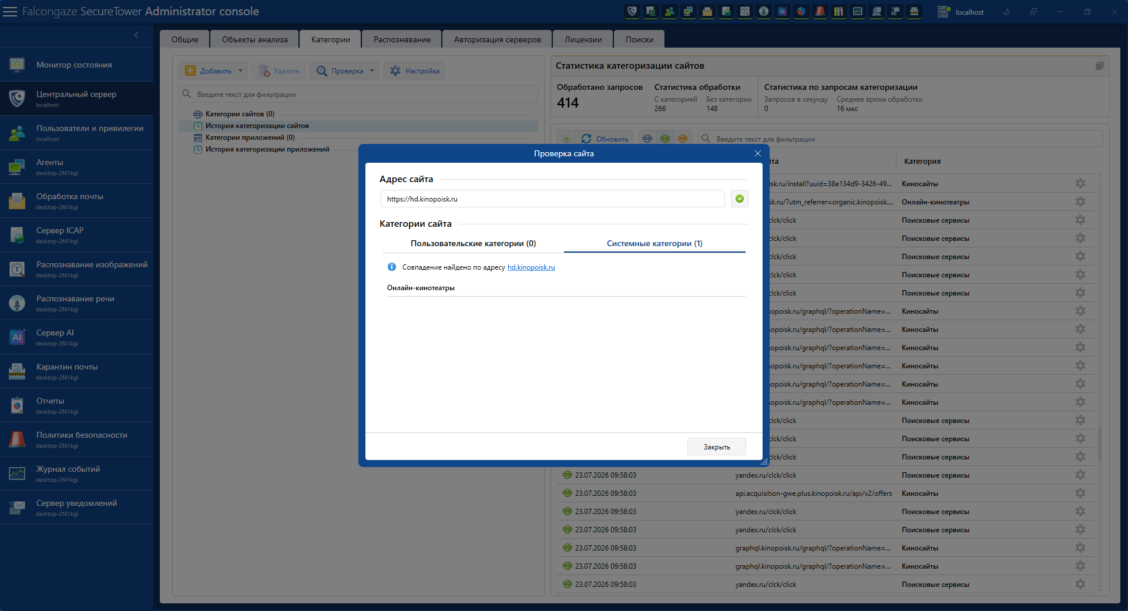Collapse the sidebar with the chevron

click(x=136, y=35)
